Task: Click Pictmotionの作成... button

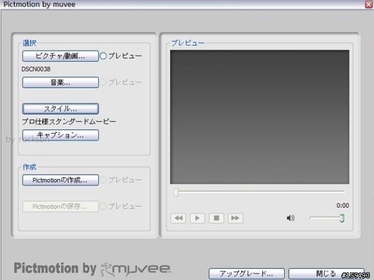Action: [60, 180]
